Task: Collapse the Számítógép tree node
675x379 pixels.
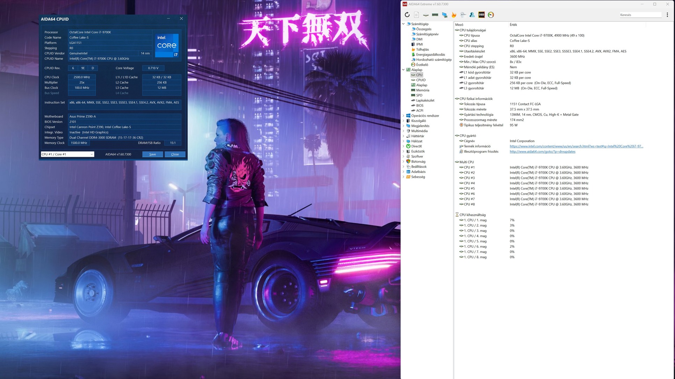Action: click(x=403, y=24)
